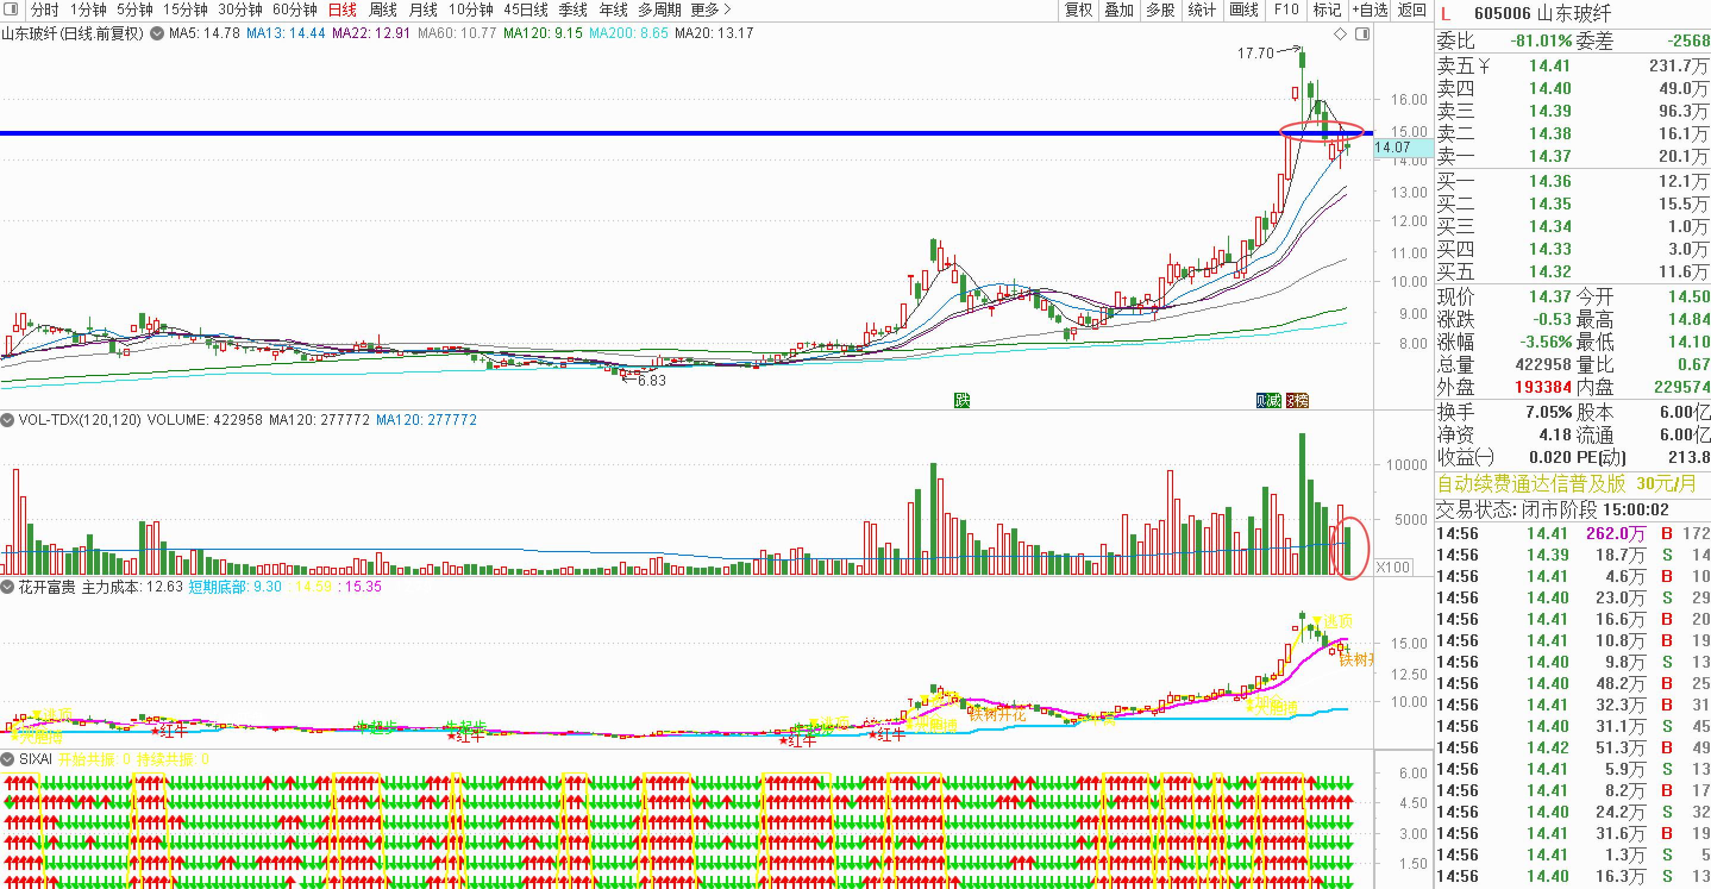Click the red L icon beside stock code
Viewport: 1711px width, 889px height.
tap(1445, 13)
